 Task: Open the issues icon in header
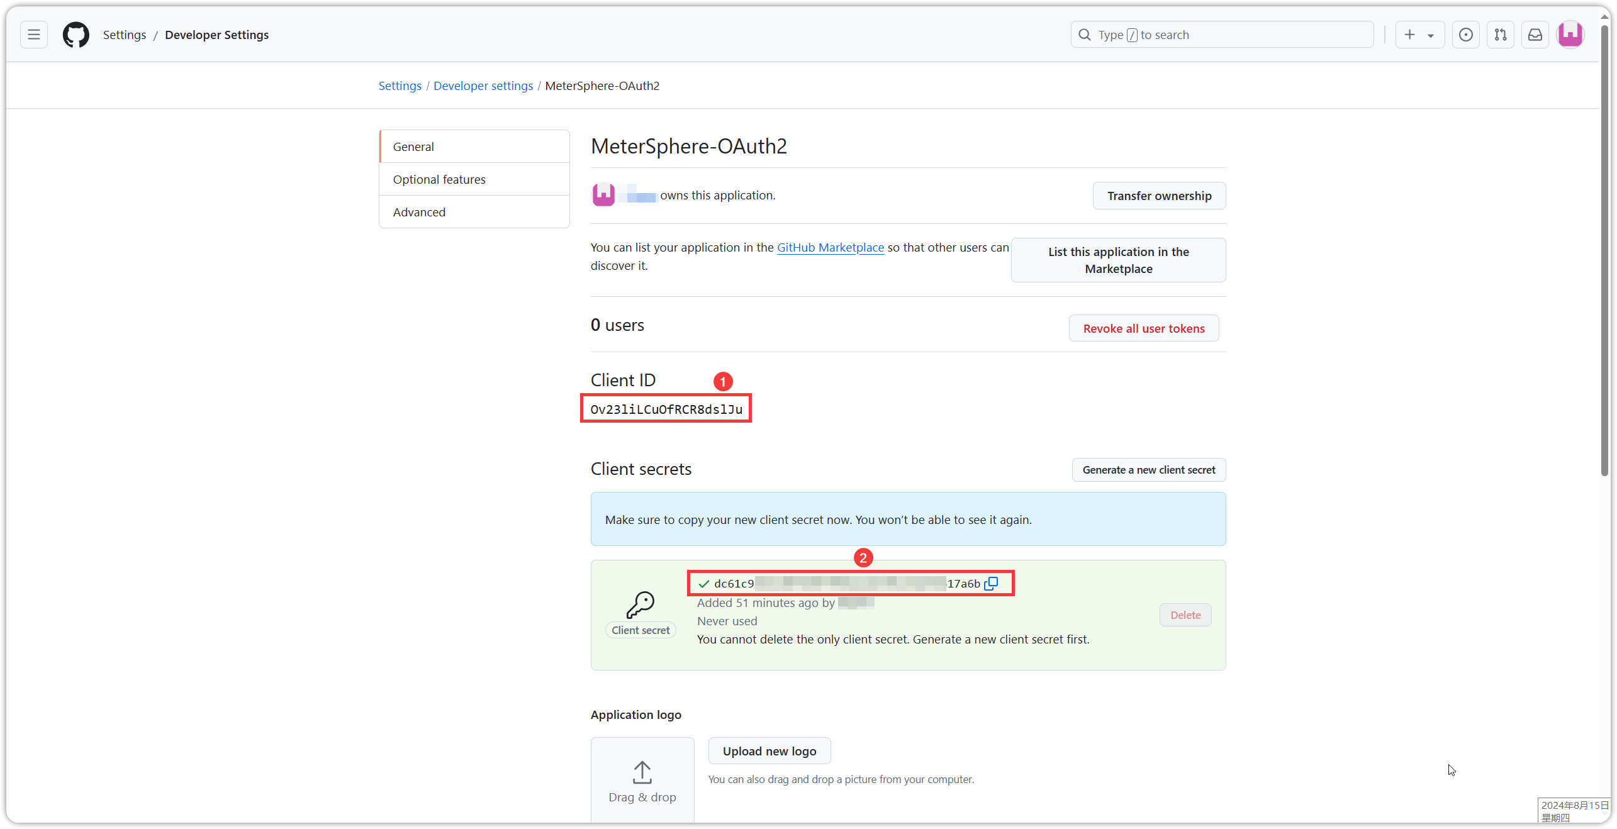1466,35
